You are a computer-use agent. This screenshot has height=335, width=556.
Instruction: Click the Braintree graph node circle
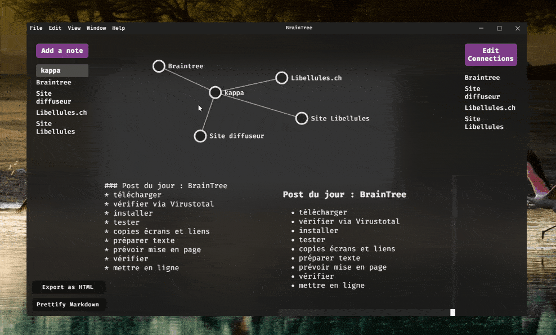coord(159,66)
